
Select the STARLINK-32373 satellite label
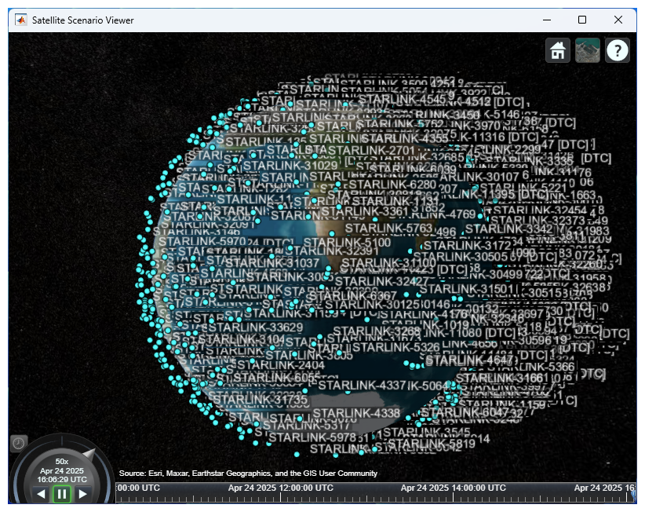click(x=537, y=221)
